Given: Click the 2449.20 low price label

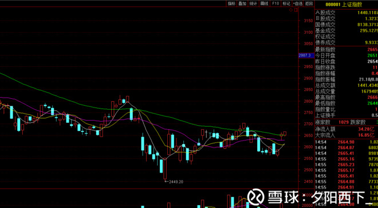Looking at the screenshot, I should [x=175, y=182].
